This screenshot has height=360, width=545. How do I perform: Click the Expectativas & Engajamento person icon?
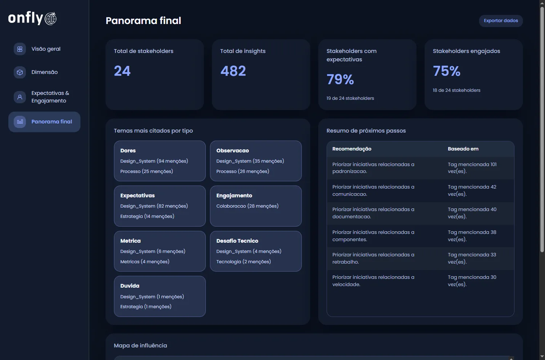tap(20, 97)
